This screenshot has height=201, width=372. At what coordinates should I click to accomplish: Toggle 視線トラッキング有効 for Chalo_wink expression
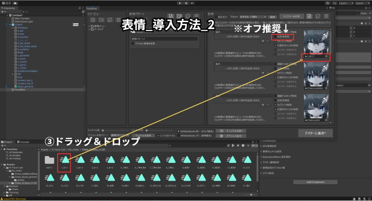(275, 96)
